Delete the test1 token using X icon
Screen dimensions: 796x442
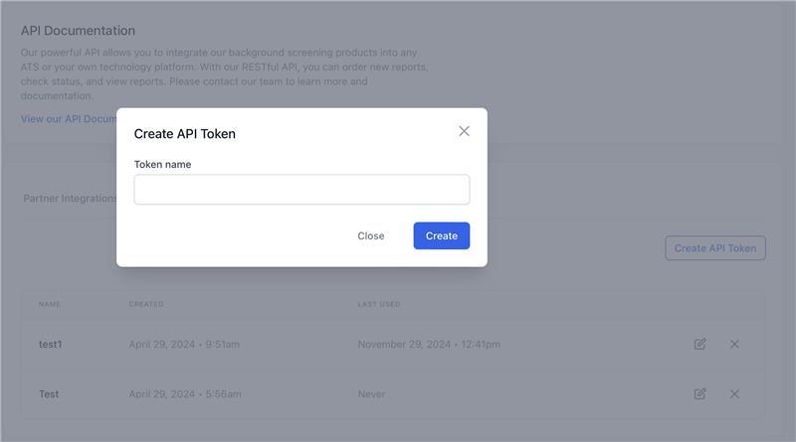[734, 344]
